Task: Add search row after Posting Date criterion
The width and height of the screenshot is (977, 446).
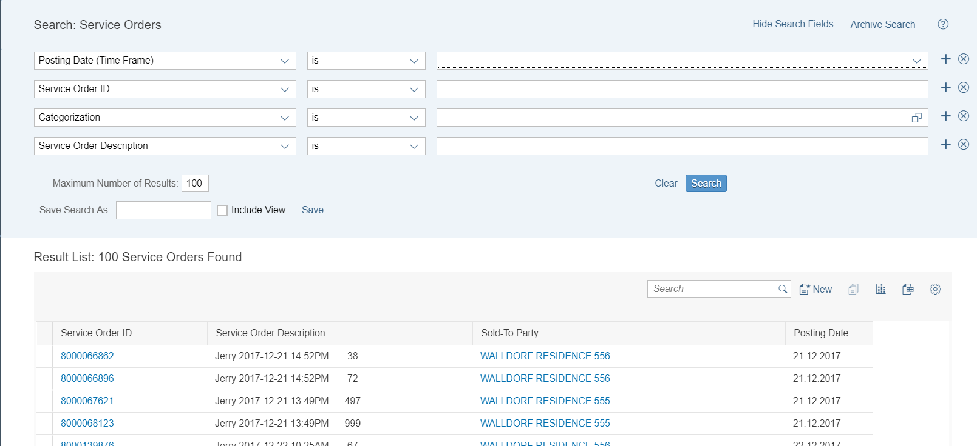Action: click(x=945, y=59)
